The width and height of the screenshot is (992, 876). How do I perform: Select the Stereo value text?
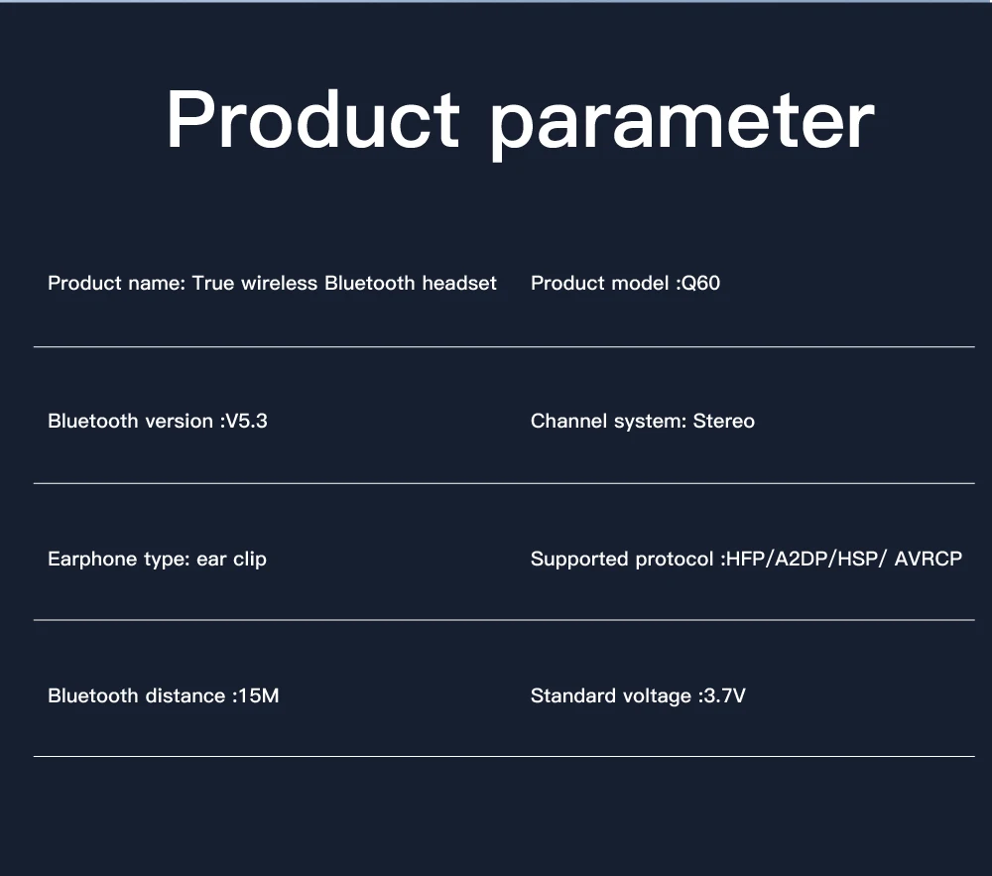[x=723, y=422]
